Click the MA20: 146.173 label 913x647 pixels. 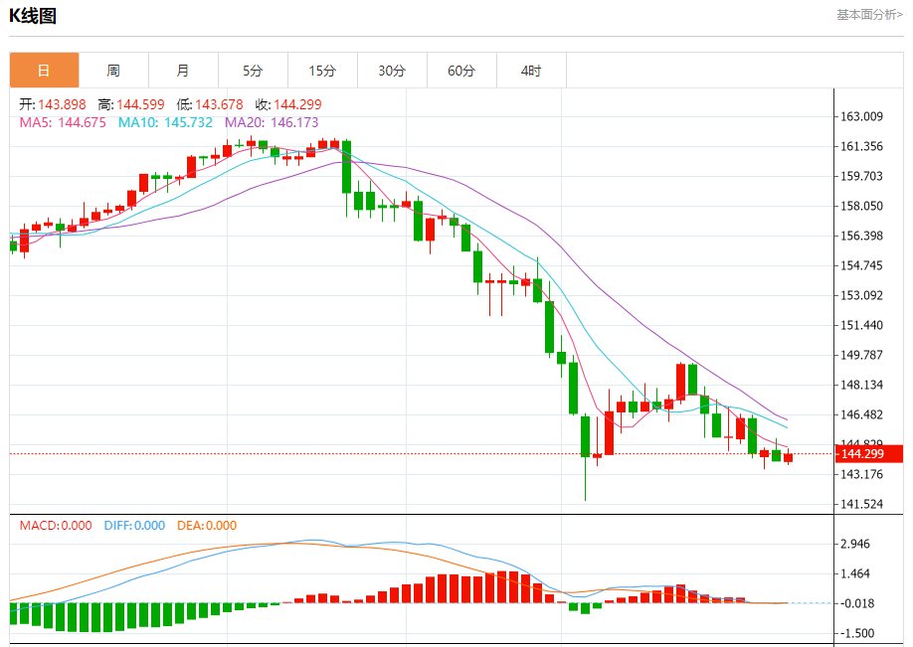(272, 123)
